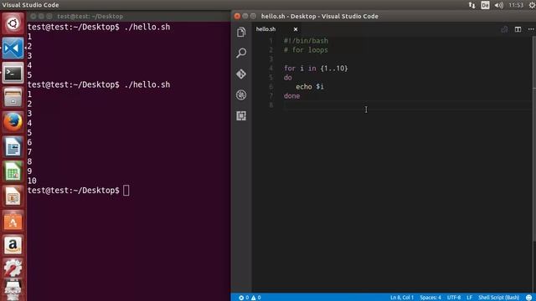Place cursor on empty line 8 in editor
The height and width of the screenshot is (301, 536).
coord(407,105)
